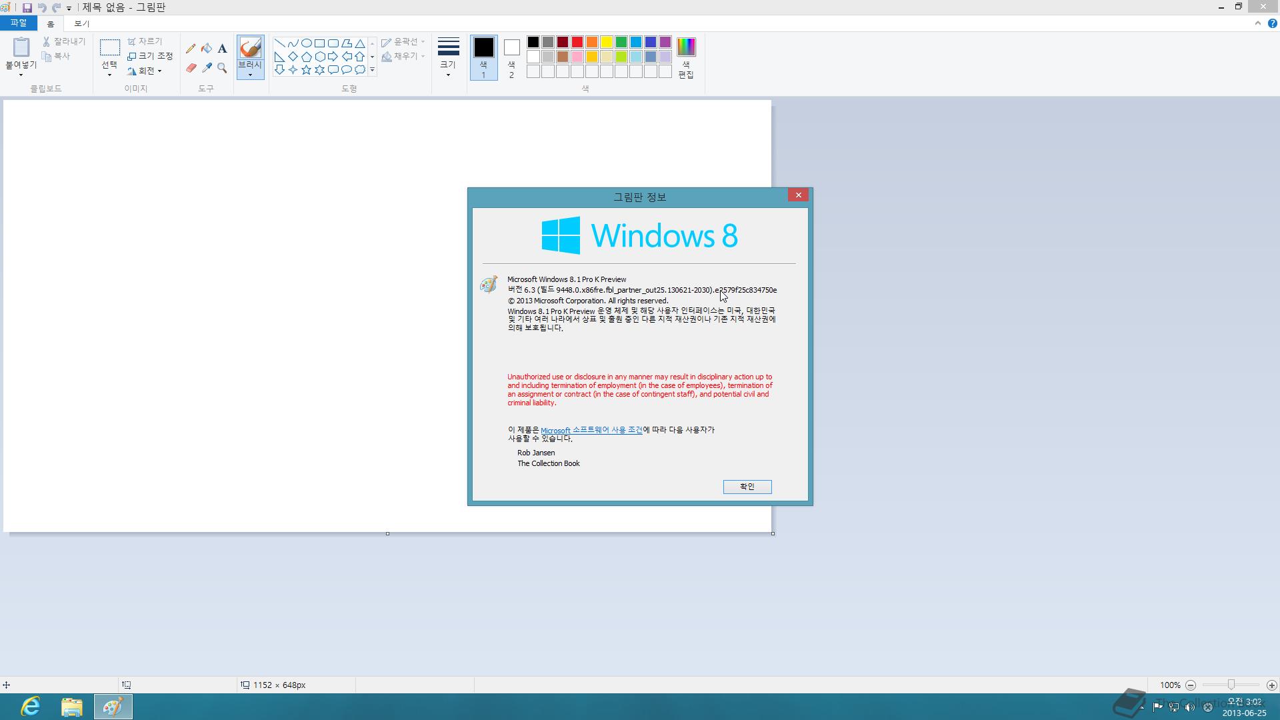Open the Rotate (회전) dropdown
This screenshot has width=1280, height=720.
point(145,71)
